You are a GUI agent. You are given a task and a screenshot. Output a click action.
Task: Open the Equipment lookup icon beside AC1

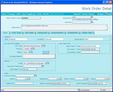tap(92, 17)
